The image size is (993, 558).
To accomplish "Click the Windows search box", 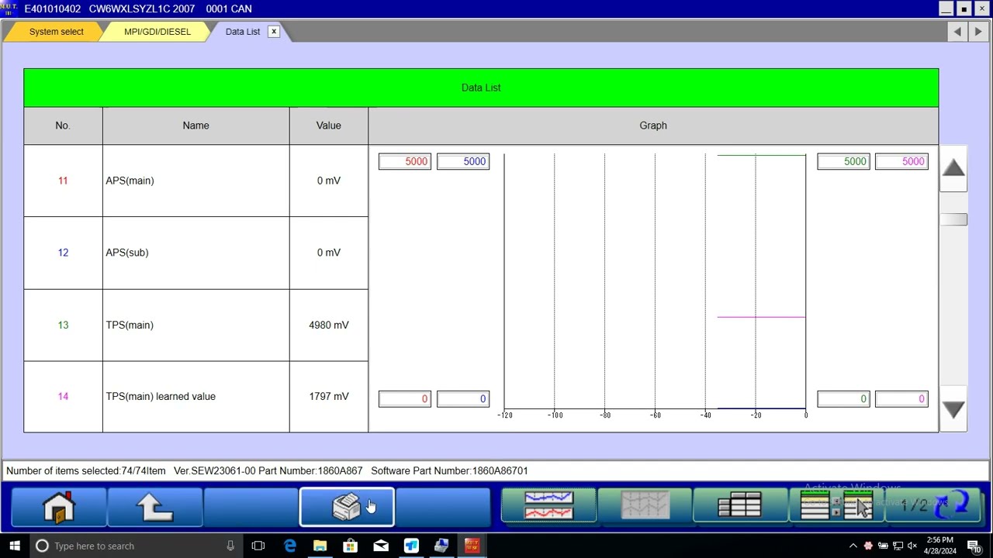I will tap(136, 546).
